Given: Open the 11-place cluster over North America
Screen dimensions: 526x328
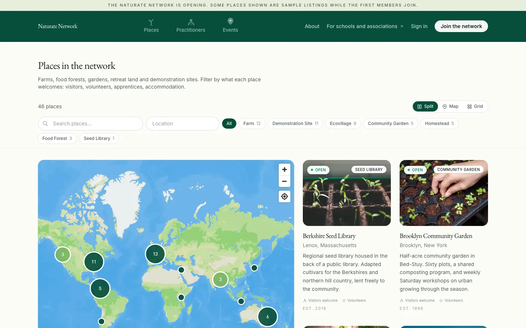Looking at the screenshot, I should coord(94,262).
